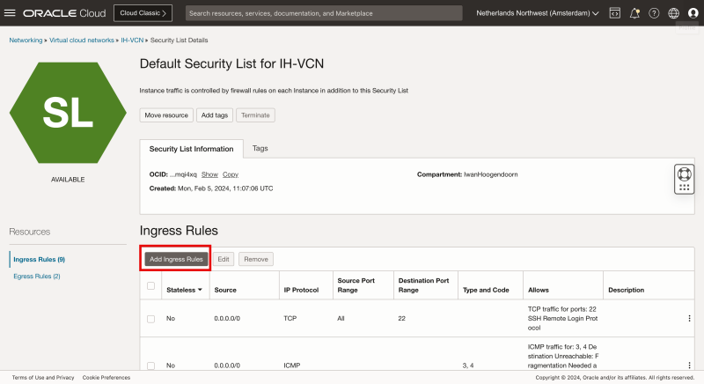This screenshot has height=384, width=704.
Task: Click the IP Protocol column header
Action: pyautogui.click(x=301, y=290)
